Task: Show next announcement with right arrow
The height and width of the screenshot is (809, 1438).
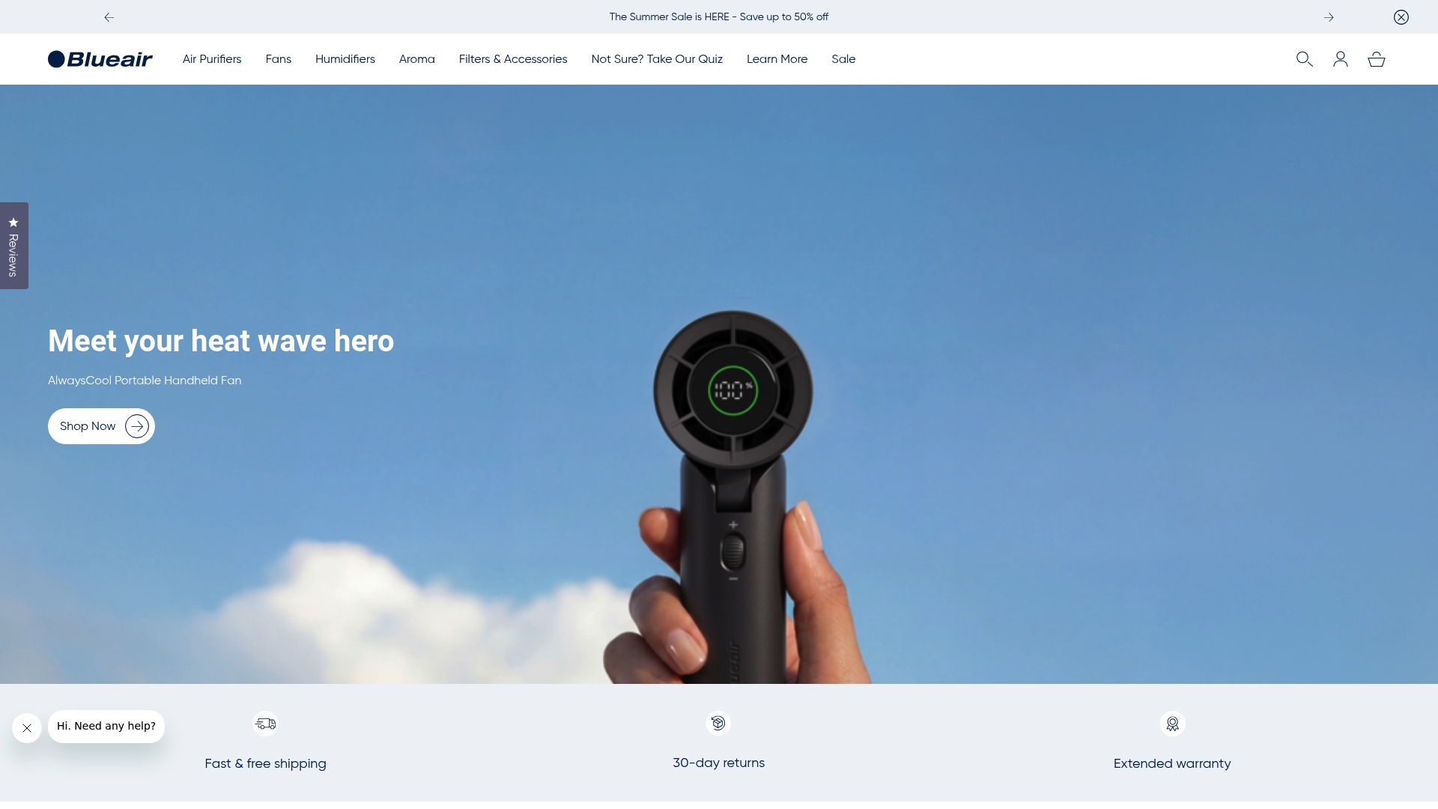Action: tap(1329, 17)
